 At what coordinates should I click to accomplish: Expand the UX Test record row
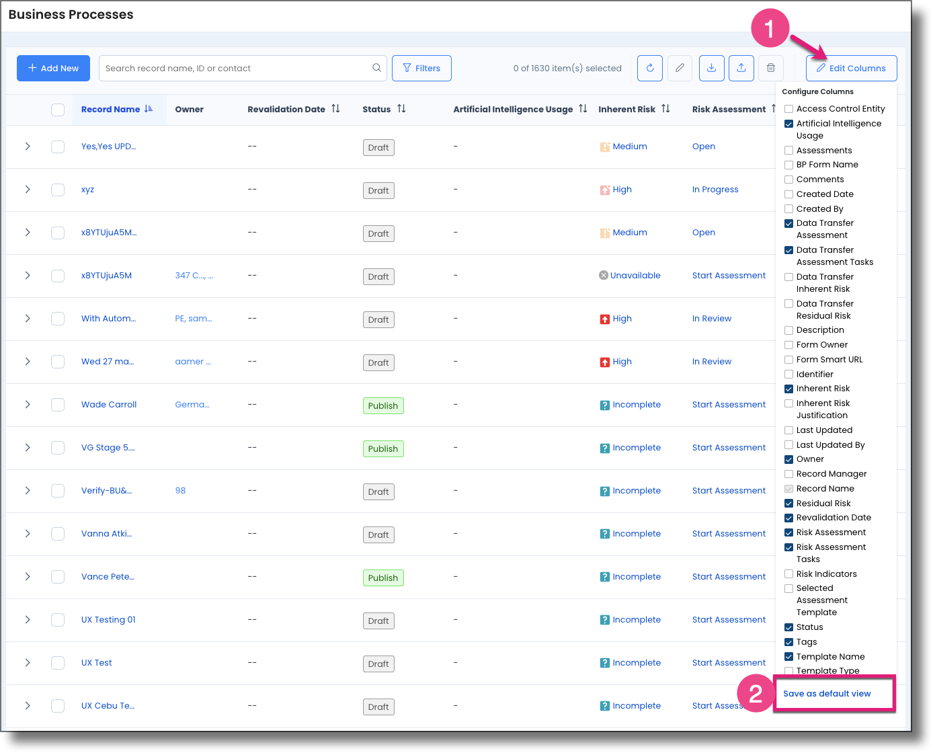(27, 662)
